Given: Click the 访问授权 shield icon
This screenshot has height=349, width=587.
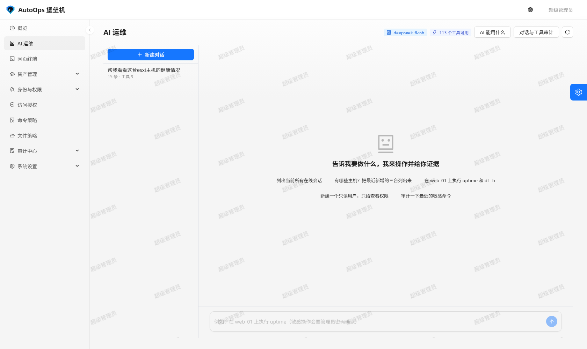Looking at the screenshot, I should tap(12, 105).
